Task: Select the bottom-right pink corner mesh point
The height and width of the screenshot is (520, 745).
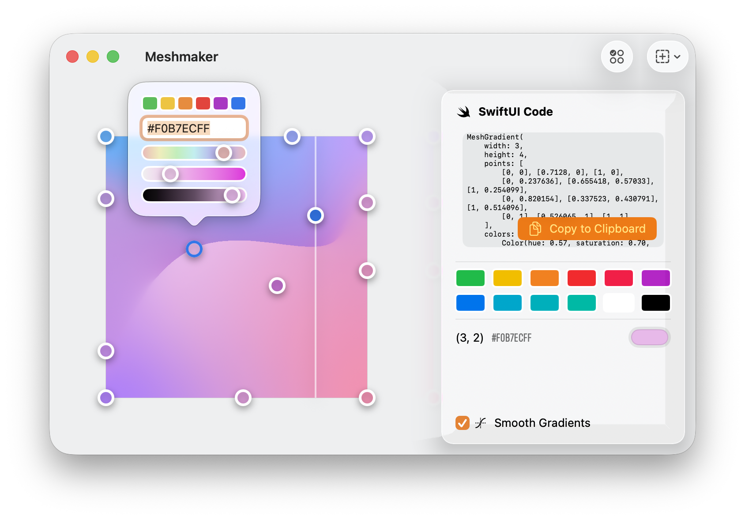Action: 367,398
